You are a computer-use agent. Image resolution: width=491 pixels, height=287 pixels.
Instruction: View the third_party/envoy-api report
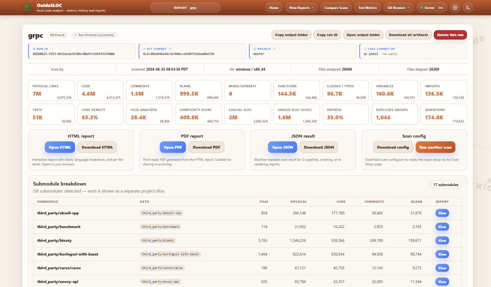[x=442, y=282]
